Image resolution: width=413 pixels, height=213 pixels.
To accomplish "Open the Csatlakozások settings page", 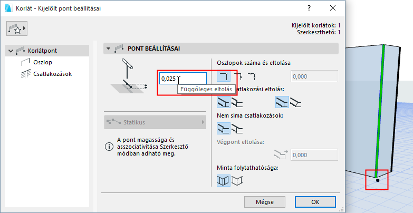I will 52,74.
